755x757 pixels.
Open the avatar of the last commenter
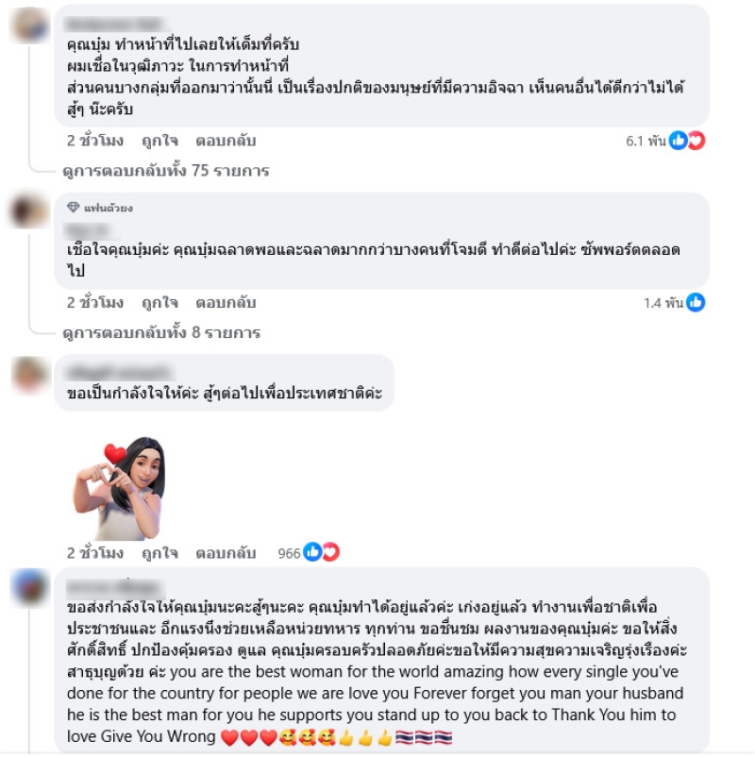coord(30,586)
